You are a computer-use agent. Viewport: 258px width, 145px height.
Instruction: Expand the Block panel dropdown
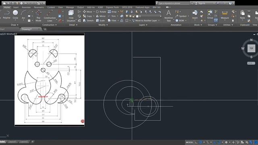tap(198, 25)
